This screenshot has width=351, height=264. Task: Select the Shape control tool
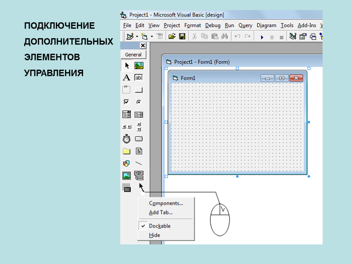pos(126,163)
